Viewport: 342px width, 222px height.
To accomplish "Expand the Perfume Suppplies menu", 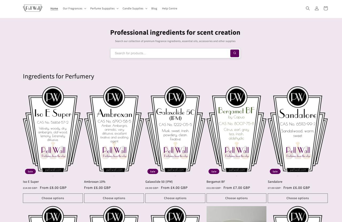I will [x=104, y=9].
